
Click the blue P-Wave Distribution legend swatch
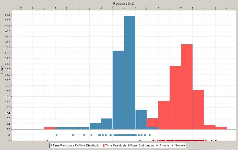[x=51, y=145]
